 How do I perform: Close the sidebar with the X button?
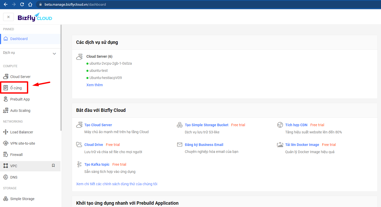click(8, 17)
